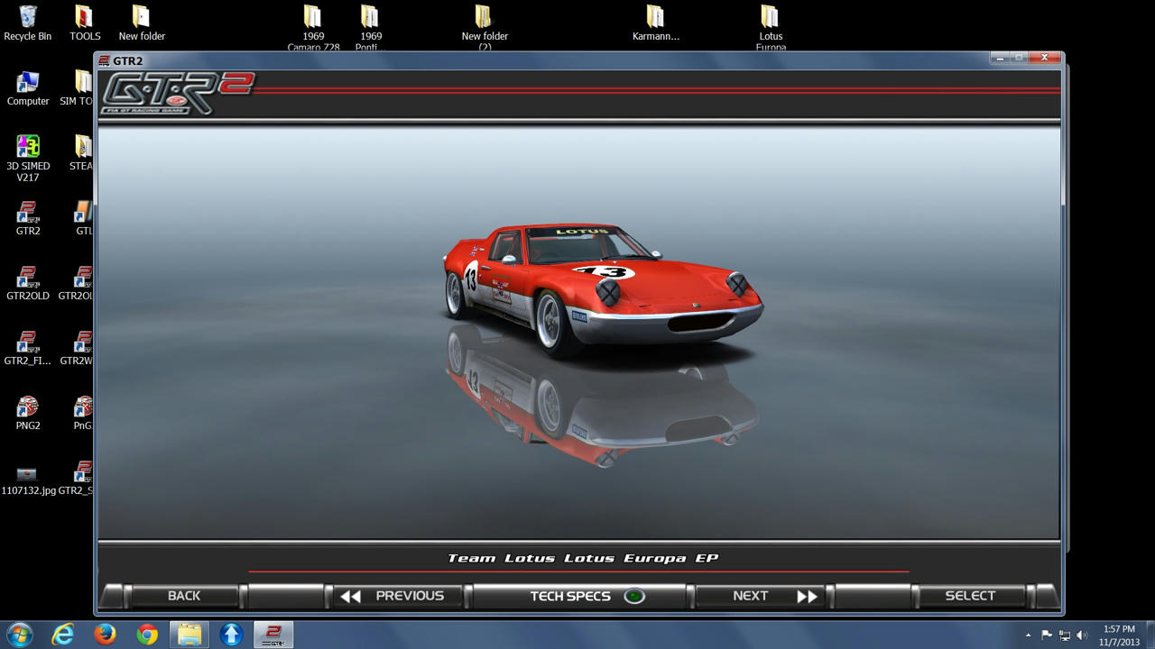The height and width of the screenshot is (649, 1155).
Task: Show hidden system tray icons
Action: [1028, 635]
